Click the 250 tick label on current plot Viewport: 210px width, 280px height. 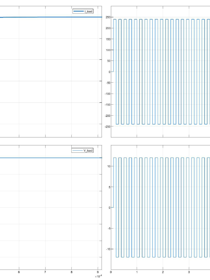[108, 17]
